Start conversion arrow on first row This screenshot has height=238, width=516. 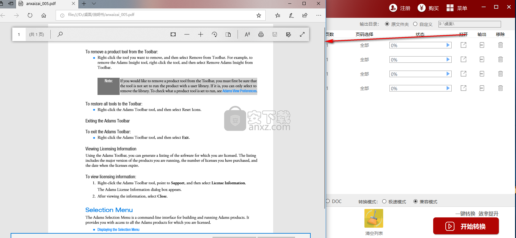click(x=448, y=45)
